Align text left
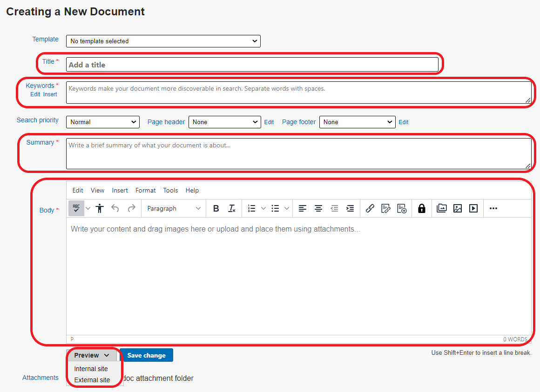Image resolution: width=540 pixels, height=392 pixels. (303, 208)
